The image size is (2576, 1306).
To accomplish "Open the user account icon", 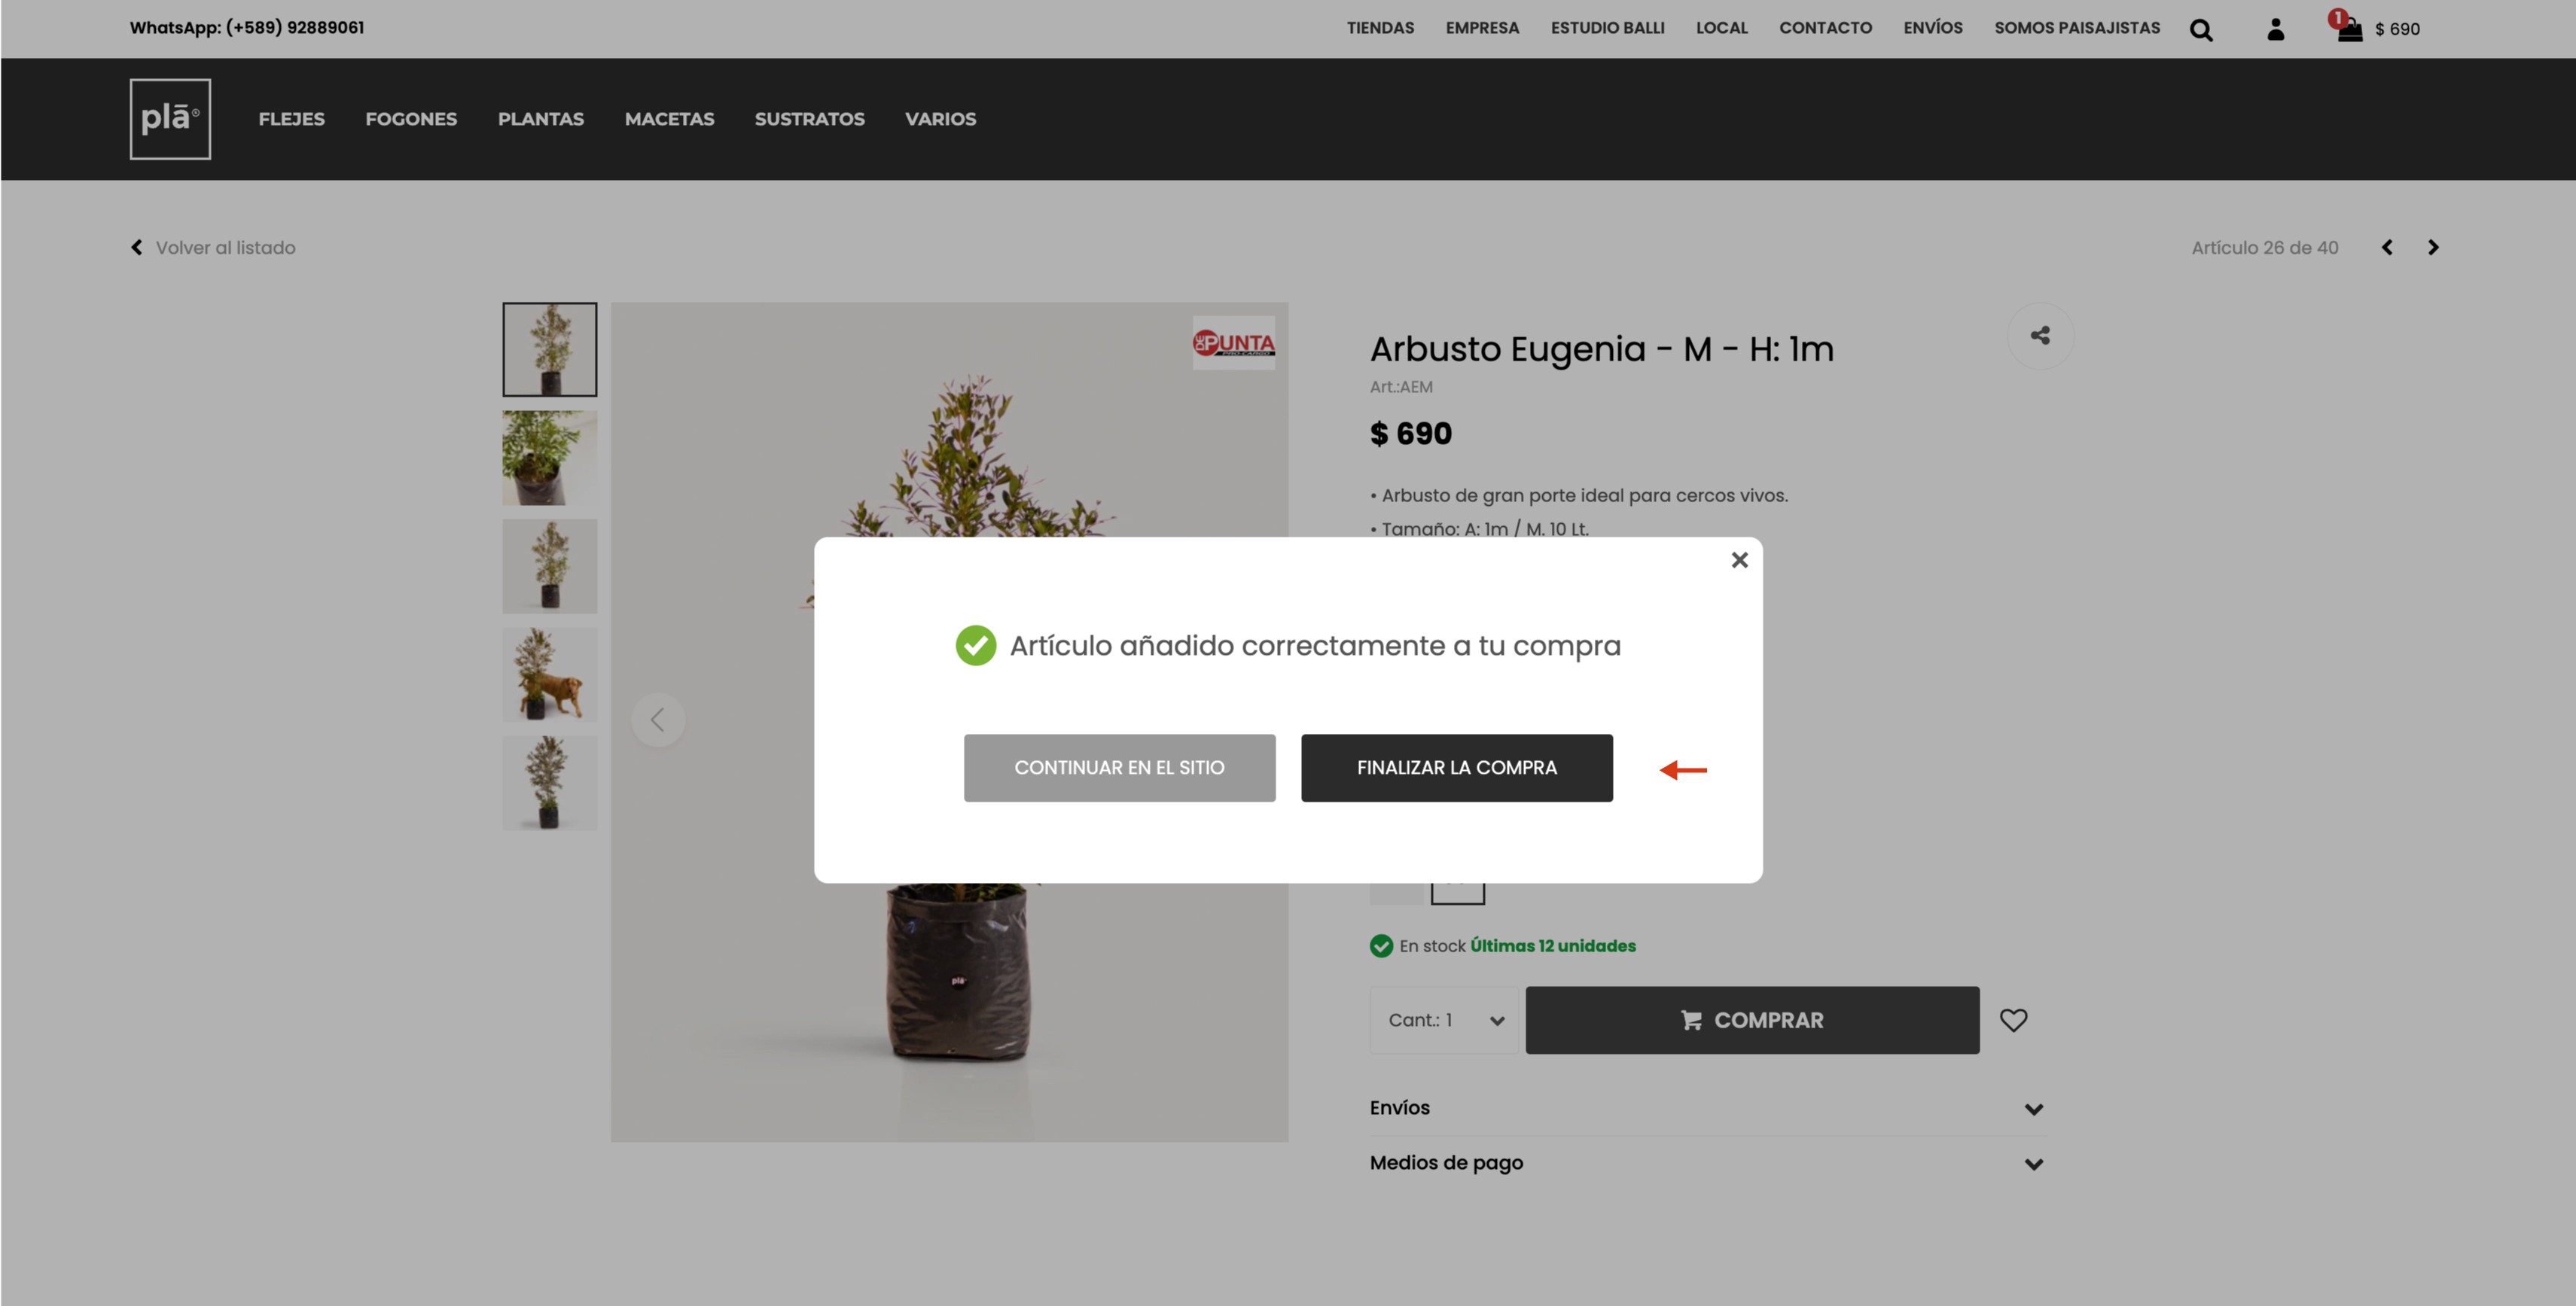I will click(2276, 29).
